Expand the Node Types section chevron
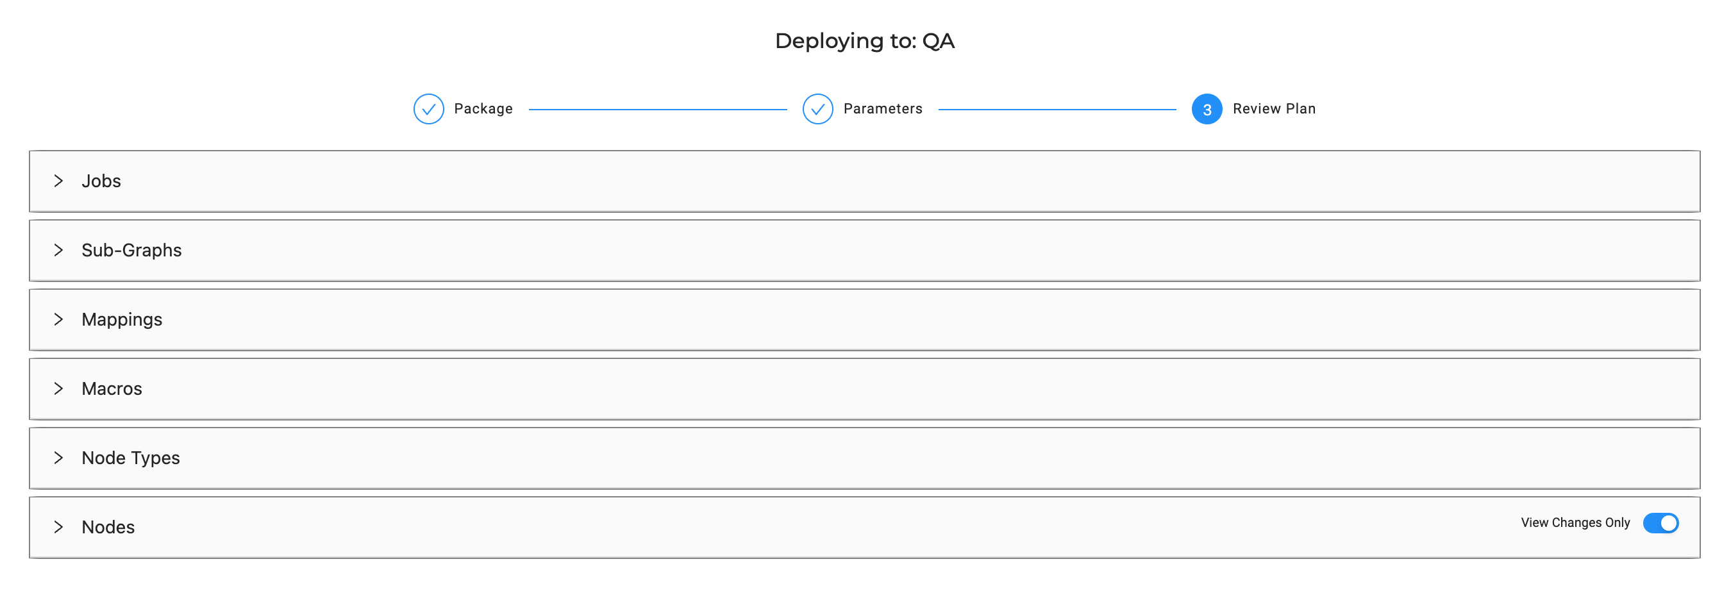Image resolution: width=1731 pixels, height=600 pixels. 58,458
